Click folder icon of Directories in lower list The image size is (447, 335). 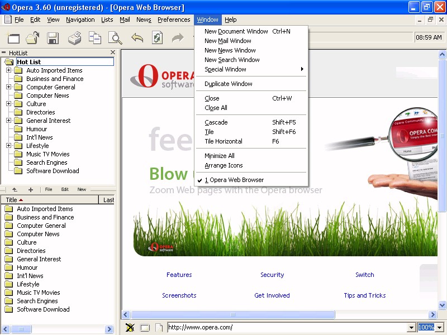point(9,251)
